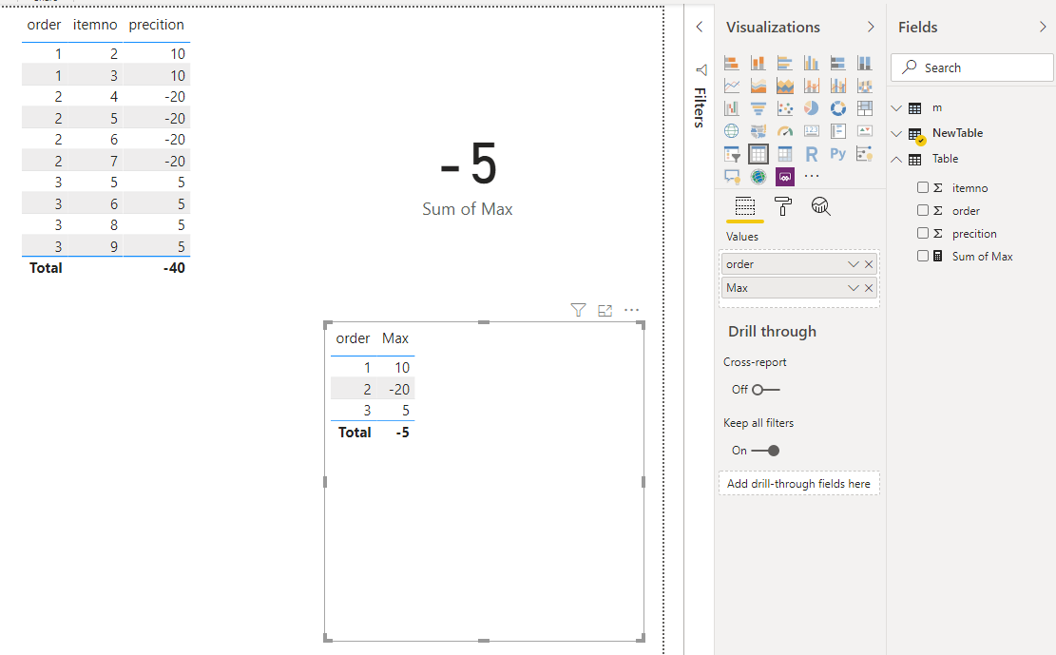
Task: Open the visual's filter icon
Action: [578, 310]
